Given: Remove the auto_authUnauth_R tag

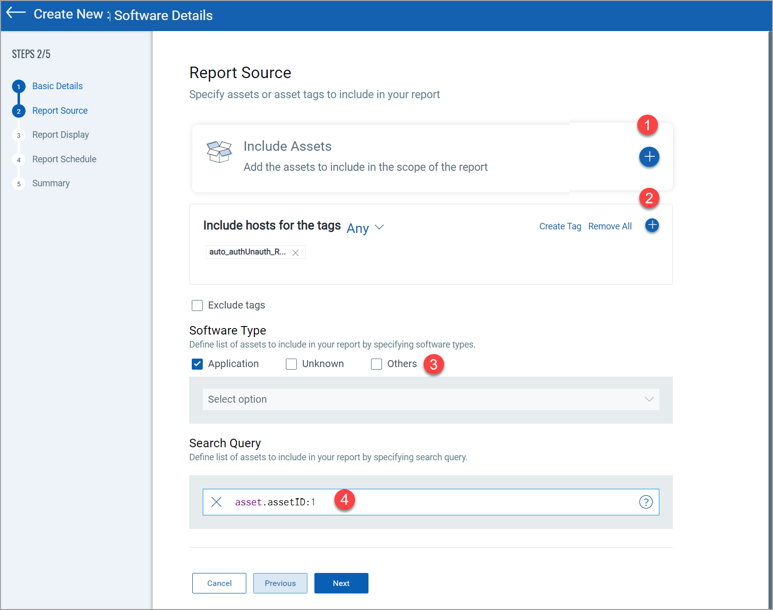Looking at the screenshot, I should 295,253.
